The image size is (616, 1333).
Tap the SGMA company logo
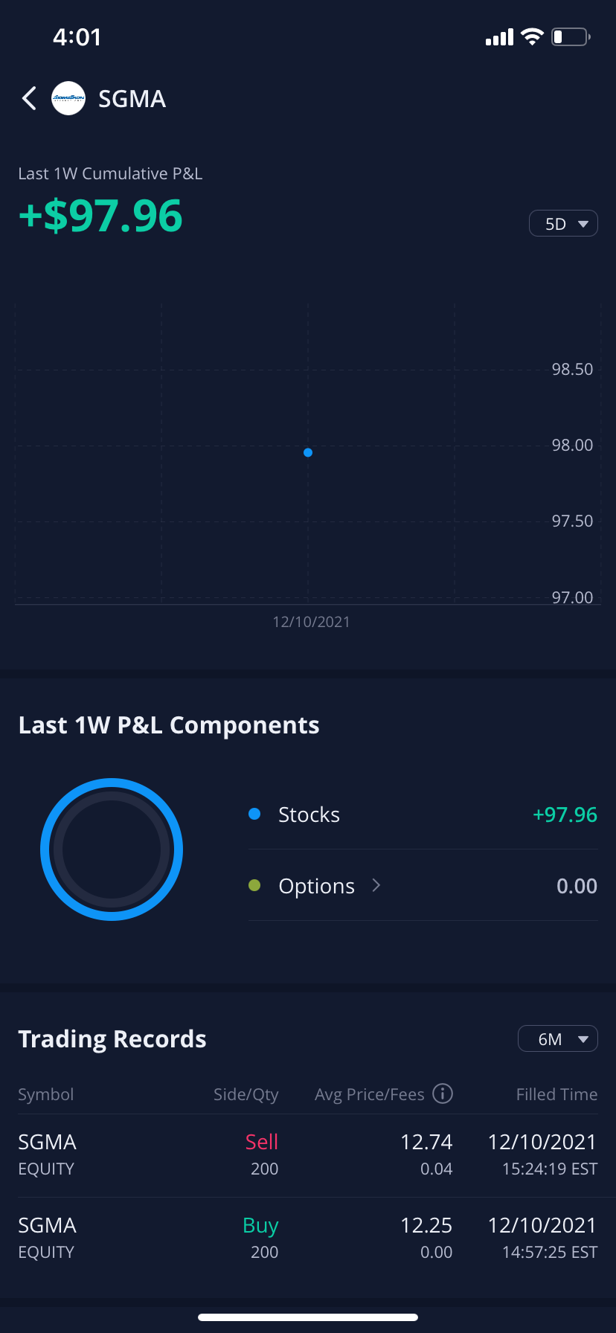(68, 98)
